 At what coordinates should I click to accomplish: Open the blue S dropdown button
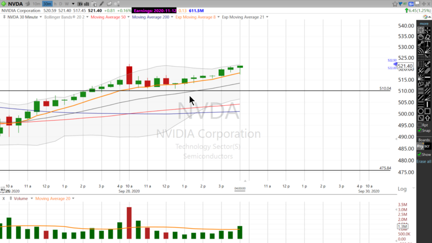tap(411, 4)
